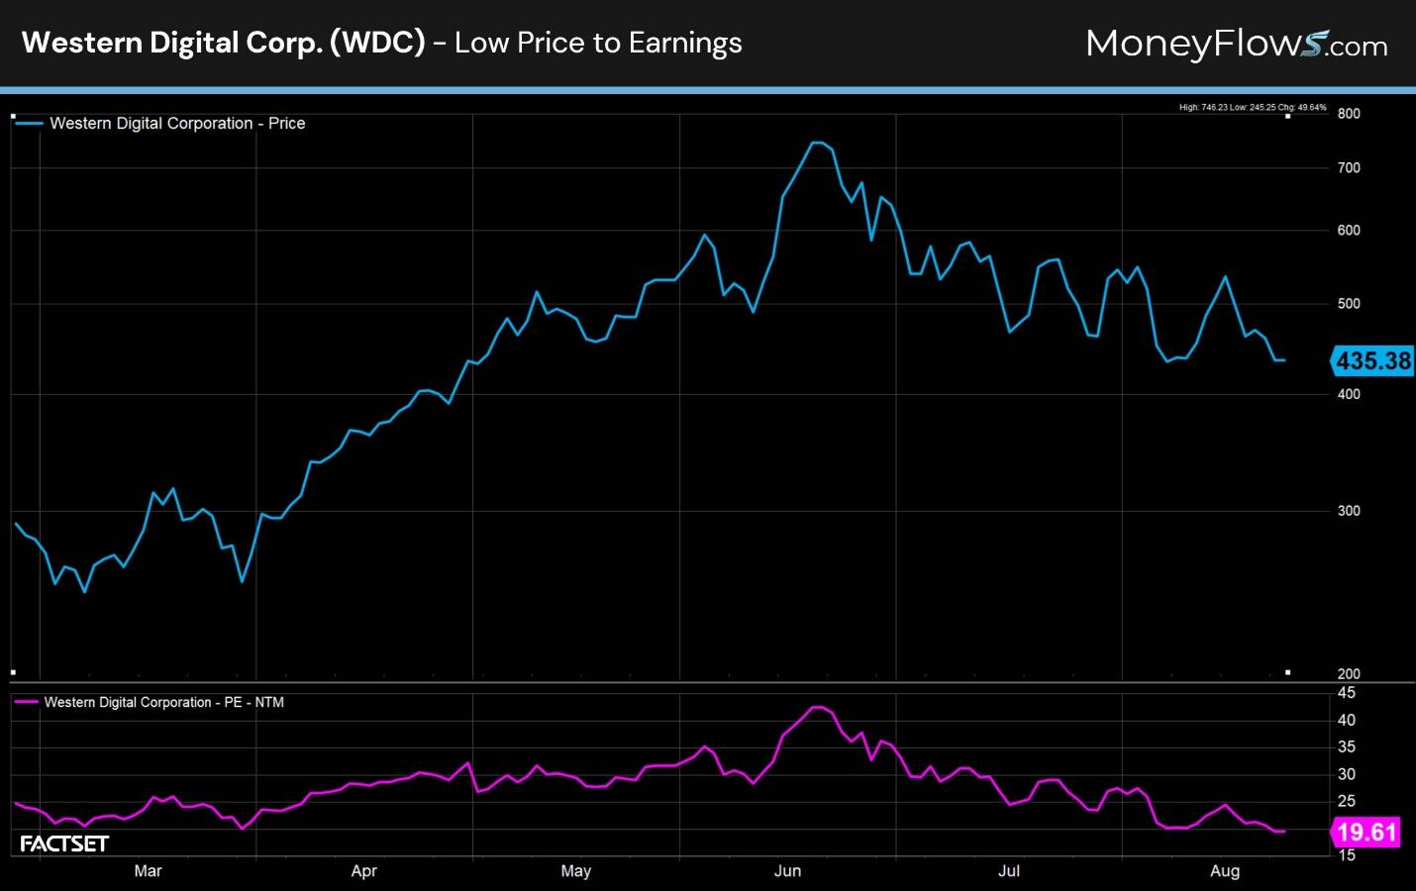The image size is (1416, 891).
Task: Click the 45 label on the PE axis
Action: (x=1347, y=693)
